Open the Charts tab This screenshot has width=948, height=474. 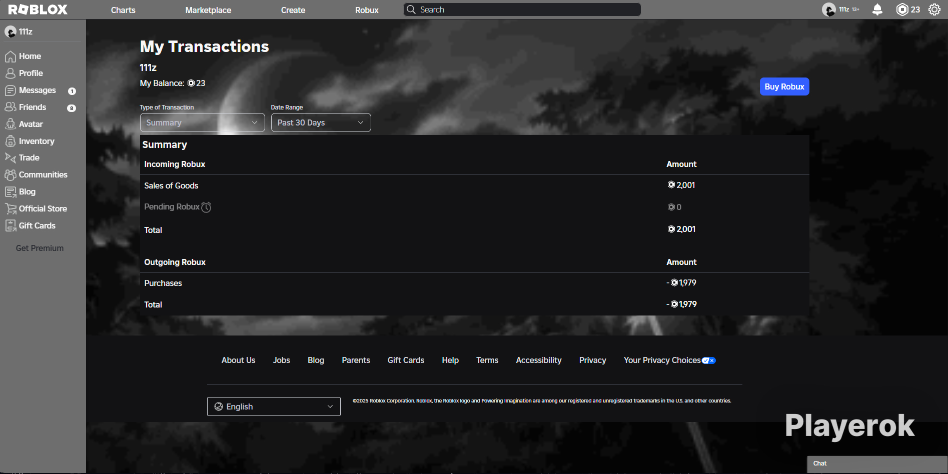(x=123, y=10)
